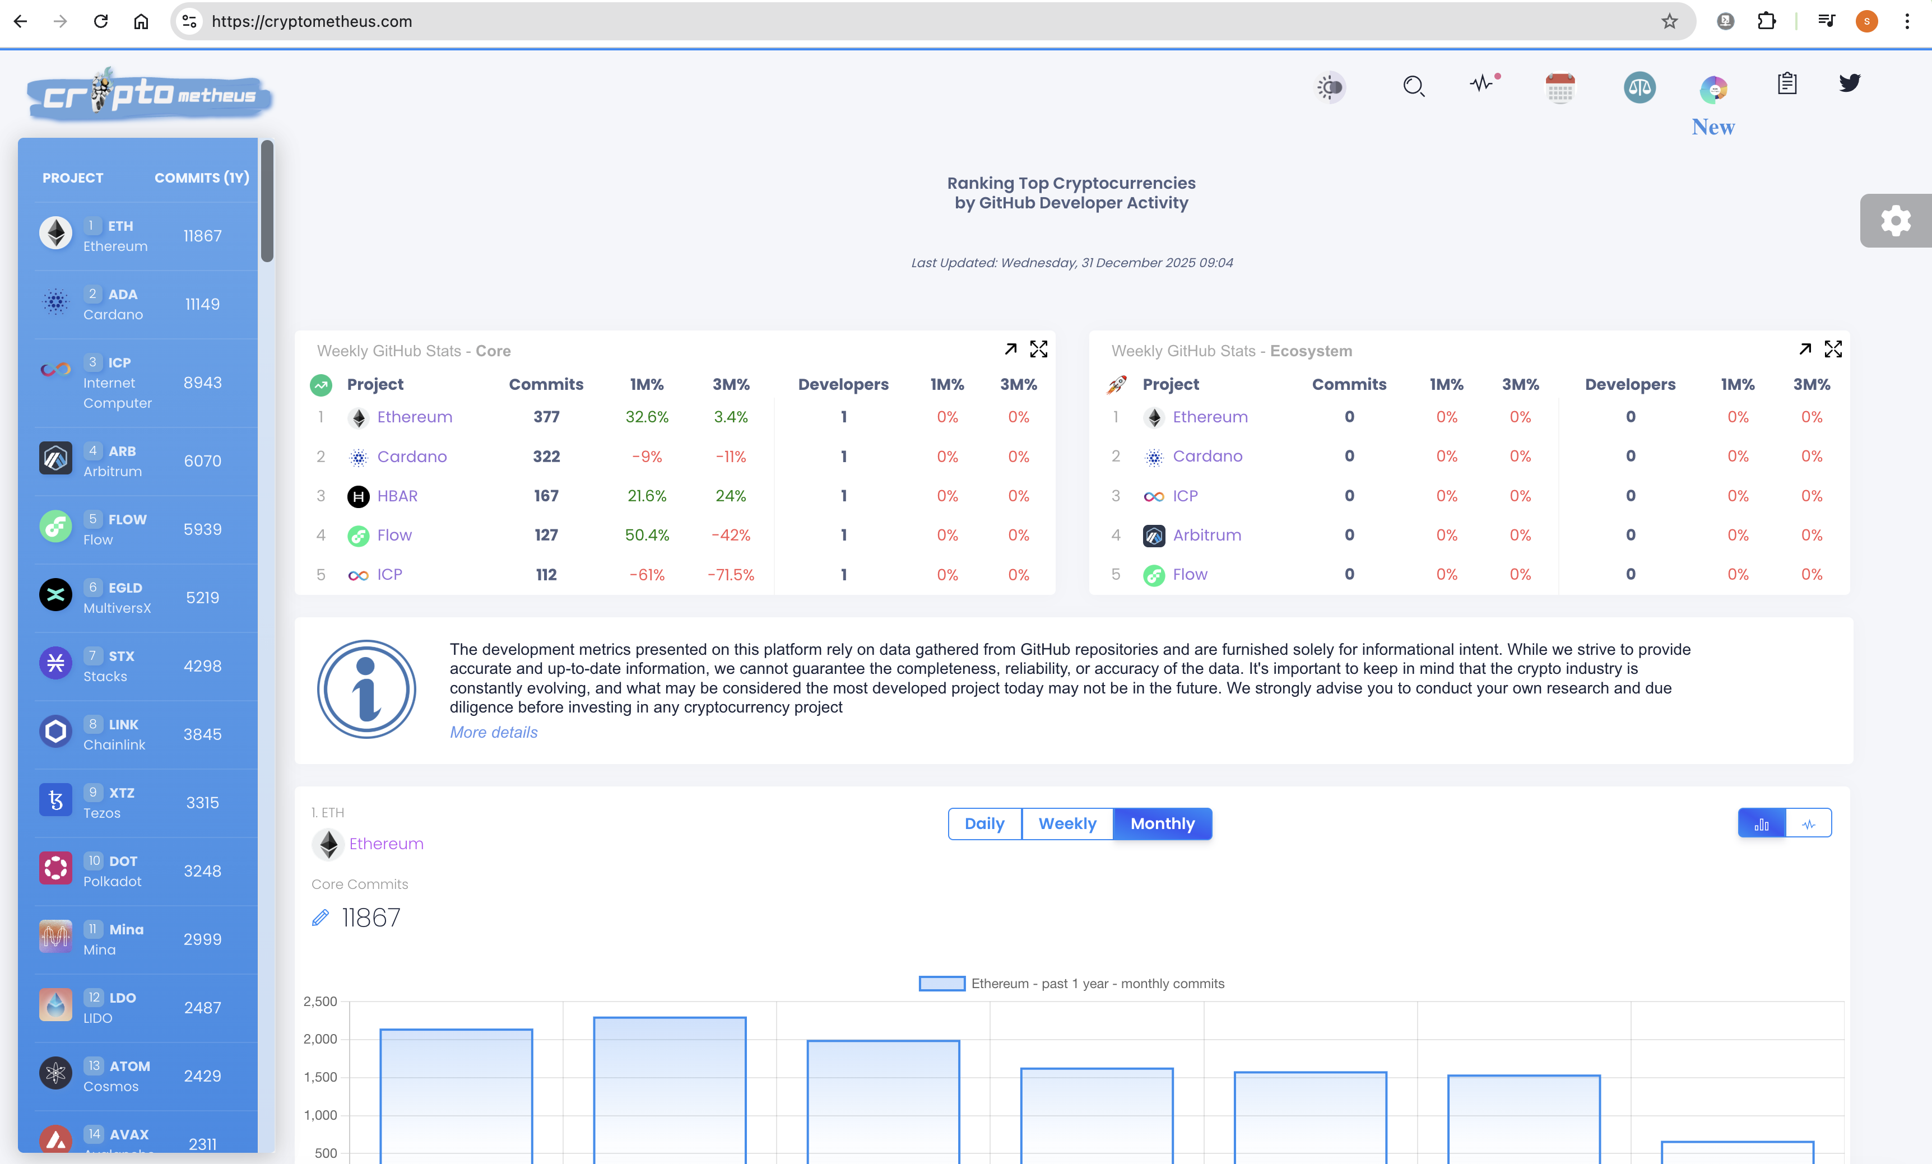Select the Weekly view option

[x=1068, y=824]
